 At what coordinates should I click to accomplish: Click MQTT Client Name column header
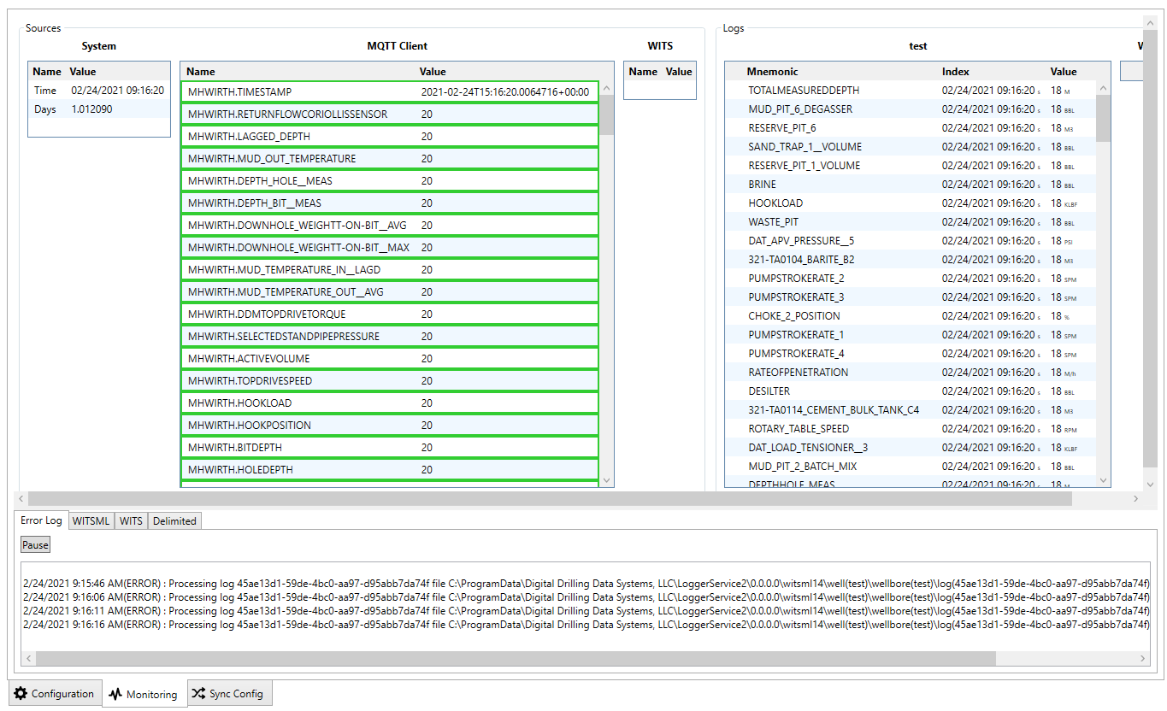(201, 72)
